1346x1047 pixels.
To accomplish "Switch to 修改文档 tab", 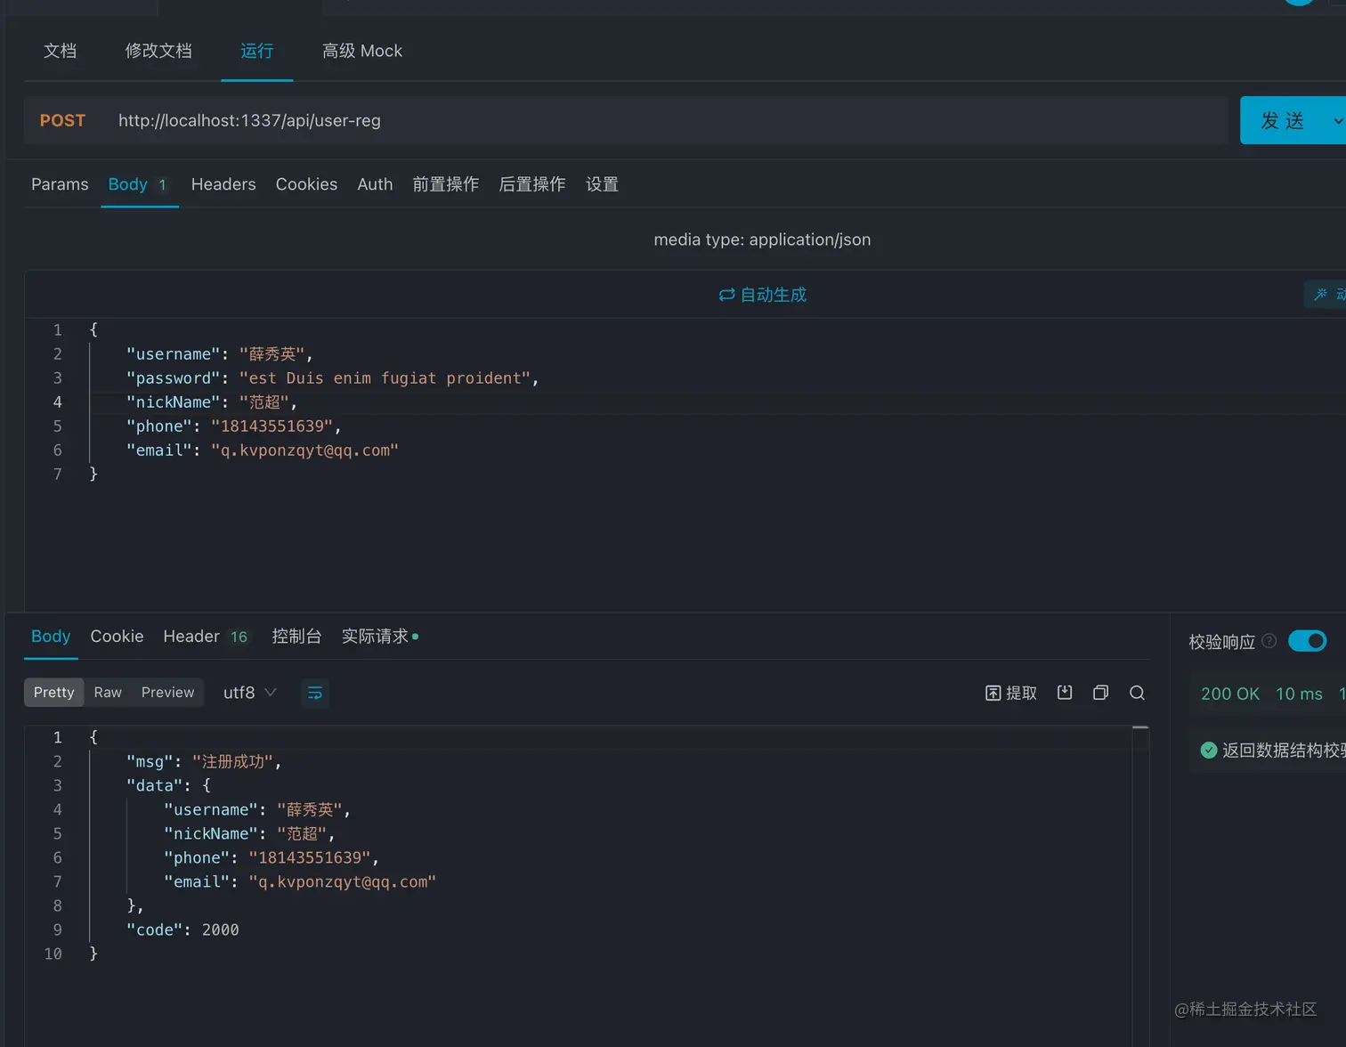I will pos(158,51).
